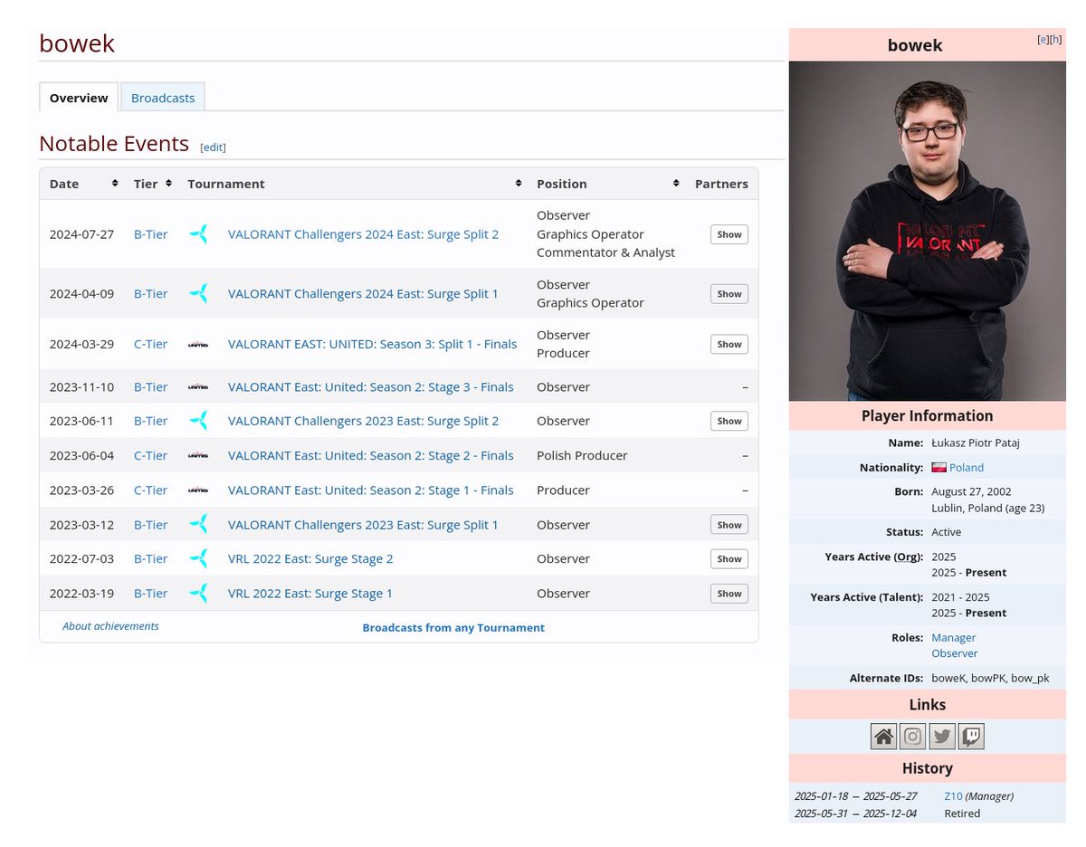Open About achievements link

click(x=110, y=626)
